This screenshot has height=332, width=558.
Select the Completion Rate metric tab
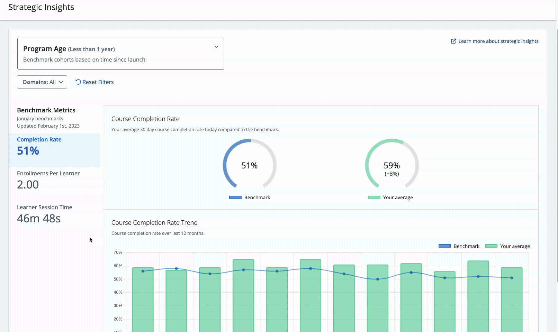coord(54,150)
